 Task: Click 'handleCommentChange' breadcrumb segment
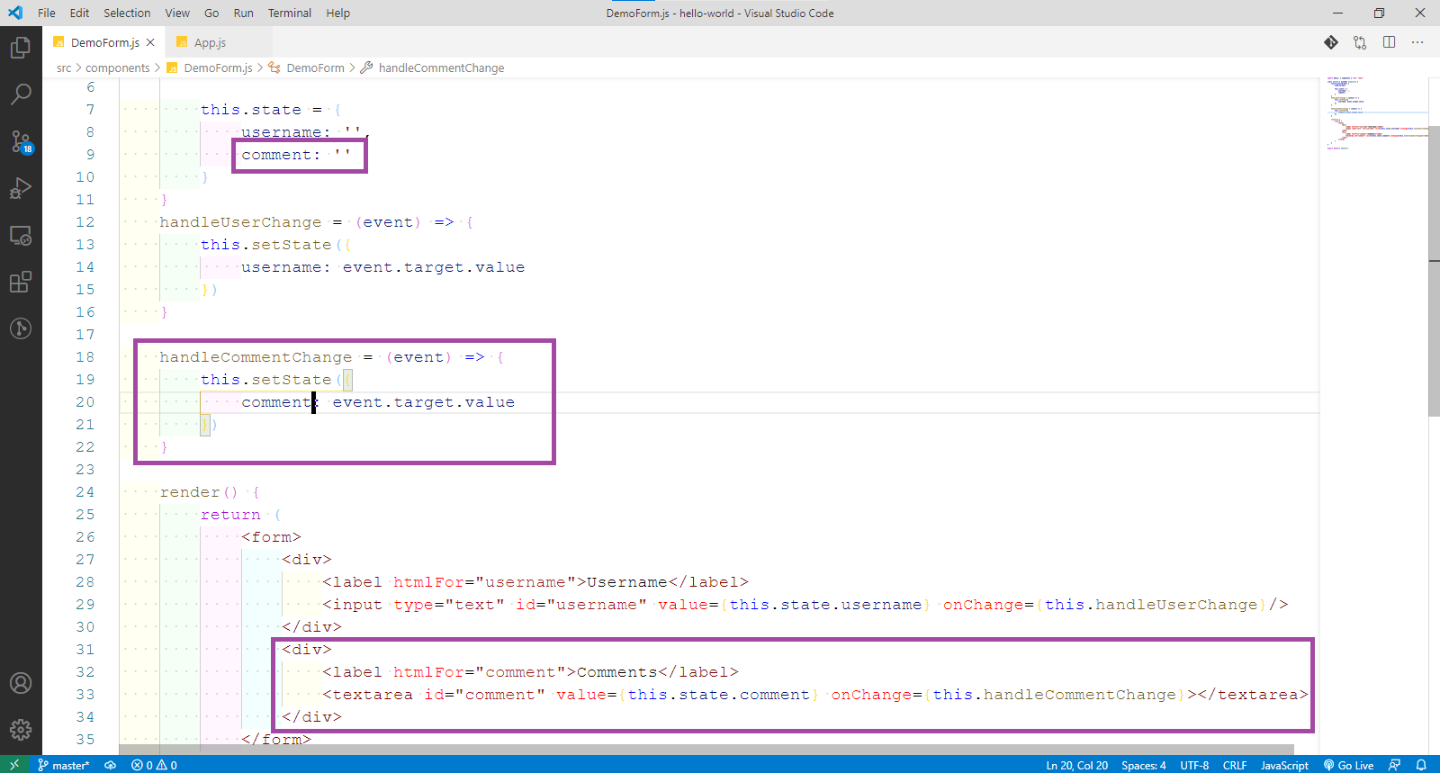click(x=441, y=67)
